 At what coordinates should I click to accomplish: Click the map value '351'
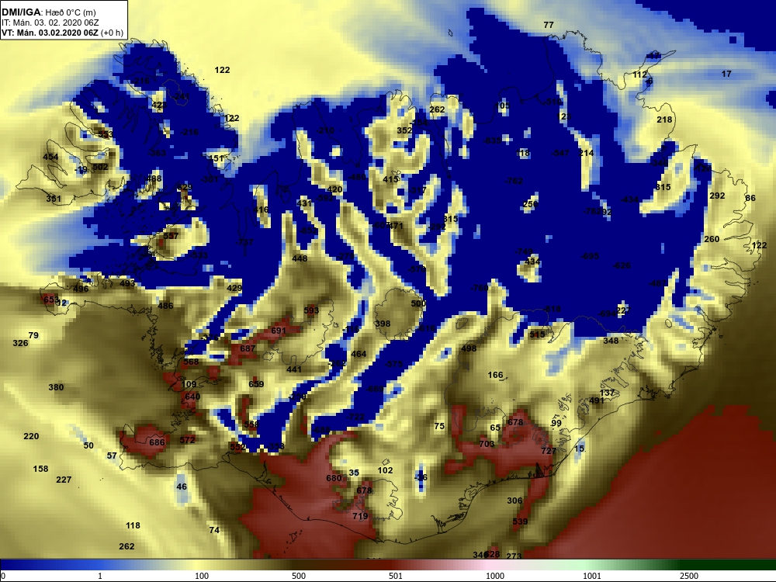pyautogui.click(x=54, y=199)
